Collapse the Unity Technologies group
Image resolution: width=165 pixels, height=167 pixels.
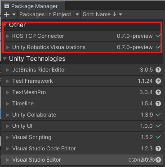pyautogui.click(x=5, y=59)
